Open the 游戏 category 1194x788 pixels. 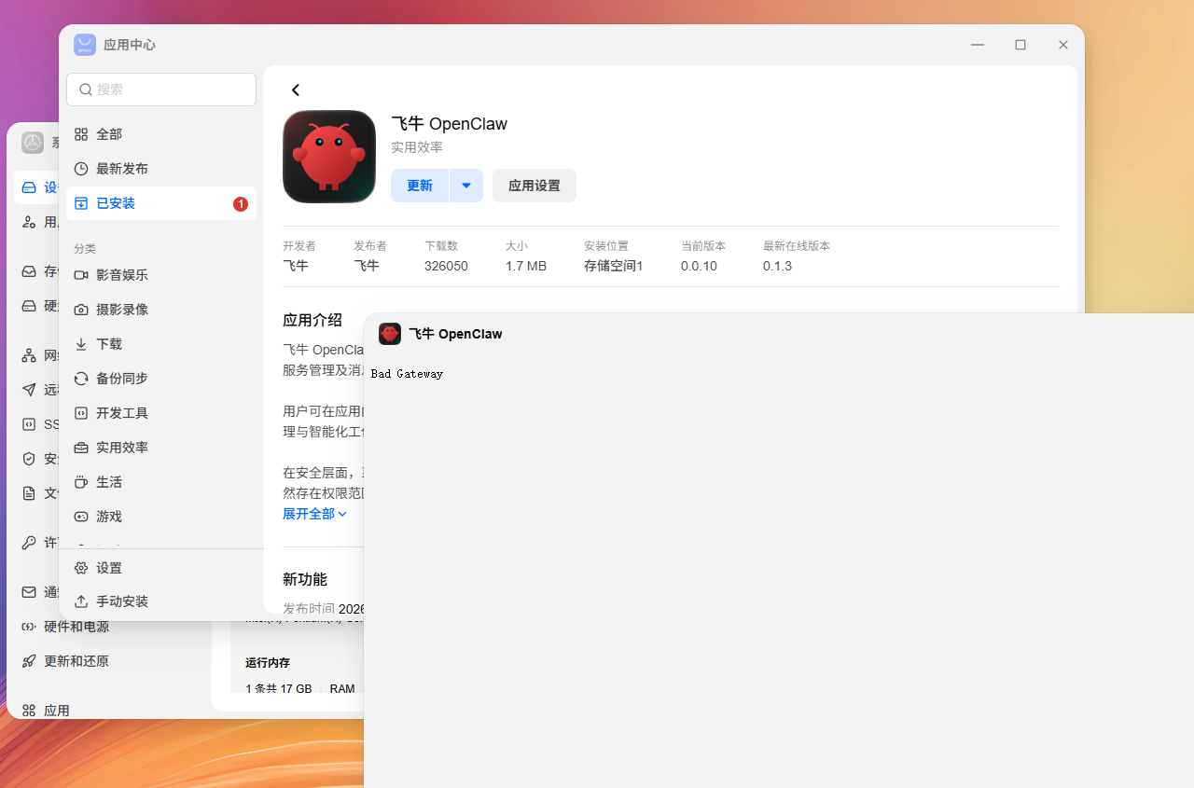tap(161, 517)
